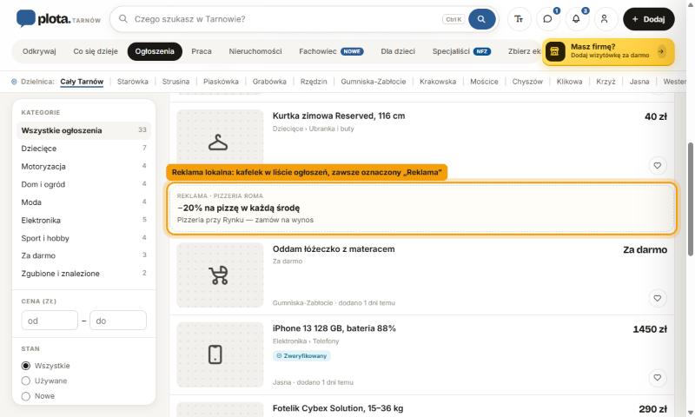Viewport: 695px width, 417px height.
Task: Filter by Krzyż district
Action: pyautogui.click(x=606, y=82)
